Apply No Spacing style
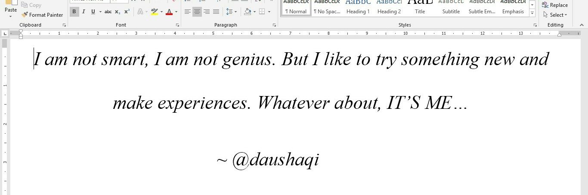Viewport: 588px width, 195px height. [327, 7]
